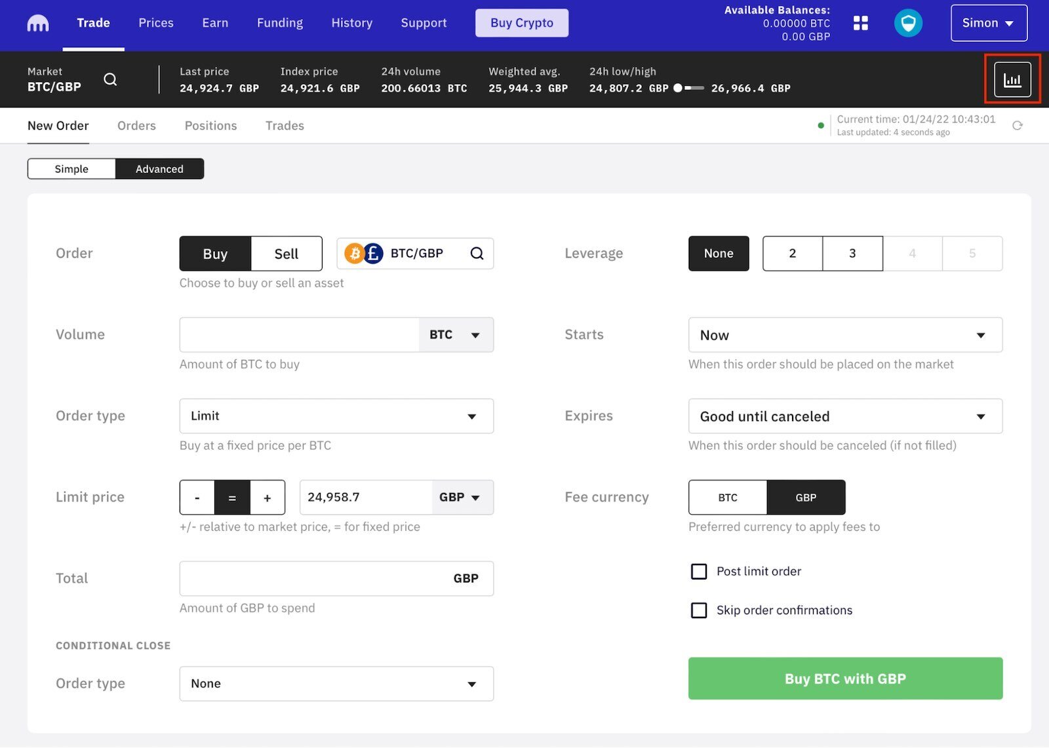Screen dimensions: 1049x748
Task: Tick the Post limit order checkbox
Action: 699,571
